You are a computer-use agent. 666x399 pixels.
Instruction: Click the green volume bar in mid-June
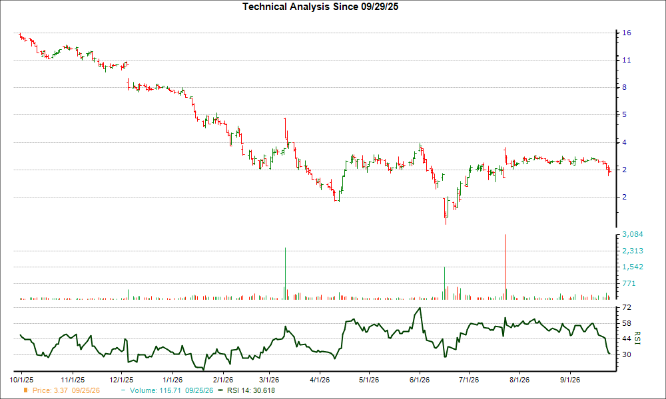[444, 283]
